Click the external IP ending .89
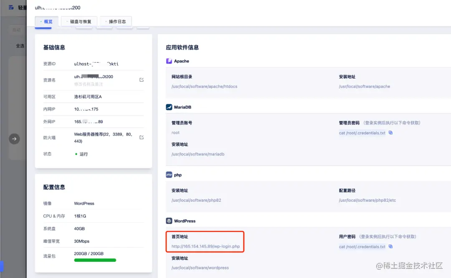Image resolution: width=451 pixels, height=278 pixels. point(89,122)
